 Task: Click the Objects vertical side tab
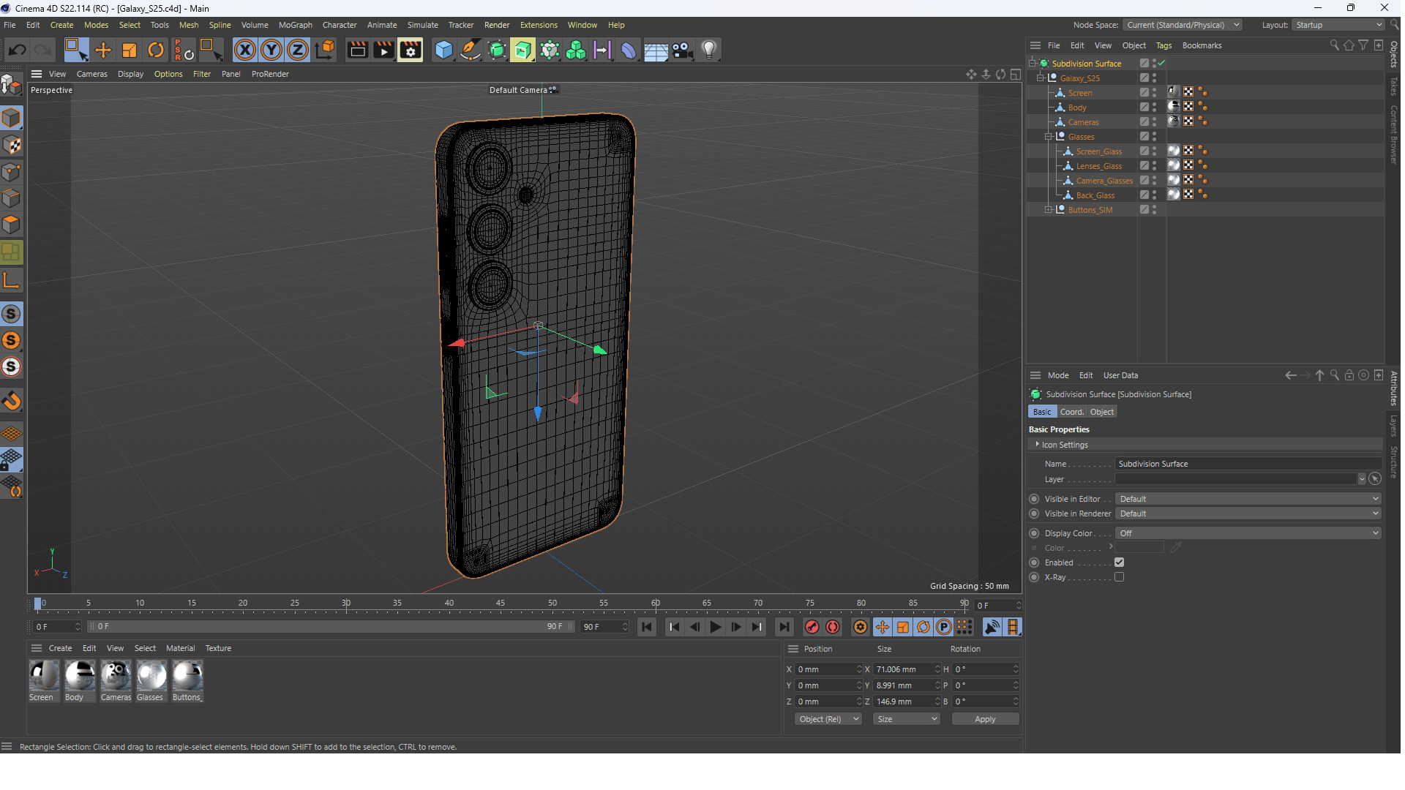pyautogui.click(x=1393, y=54)
